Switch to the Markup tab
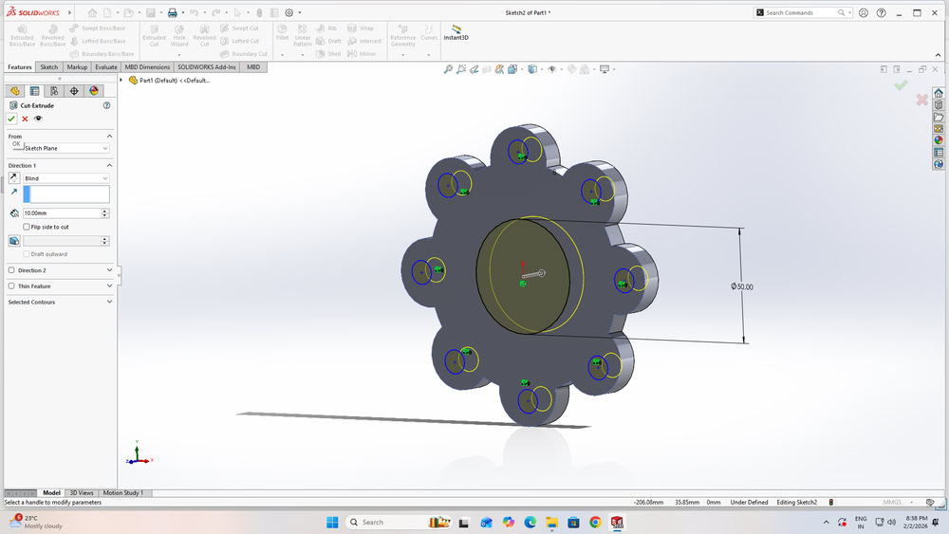 tap(77, 67)
